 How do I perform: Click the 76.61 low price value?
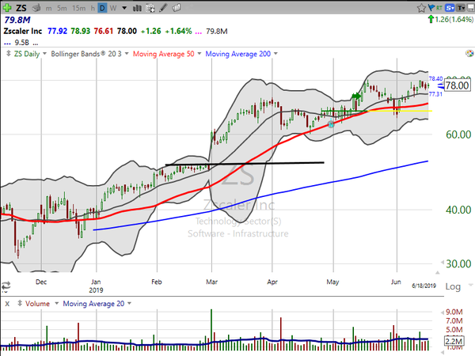pos(103,31)
